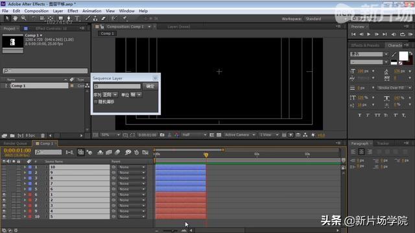The image size is (415, 233).
Task: Click the value field in Sequence Layer dialog
Action: pyautogui.click(x=117, y=86)
